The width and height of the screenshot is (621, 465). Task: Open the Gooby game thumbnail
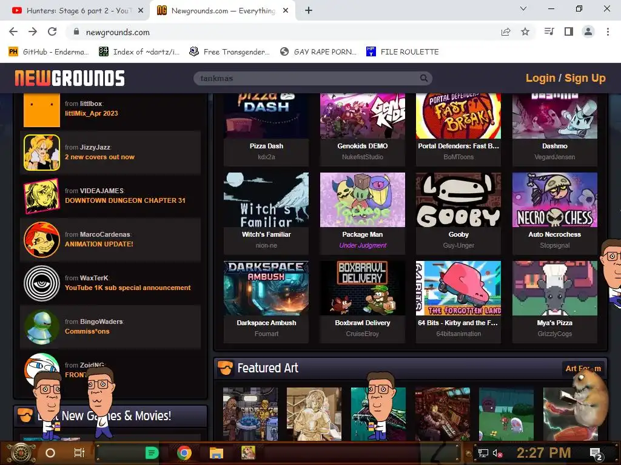[458, 200]
